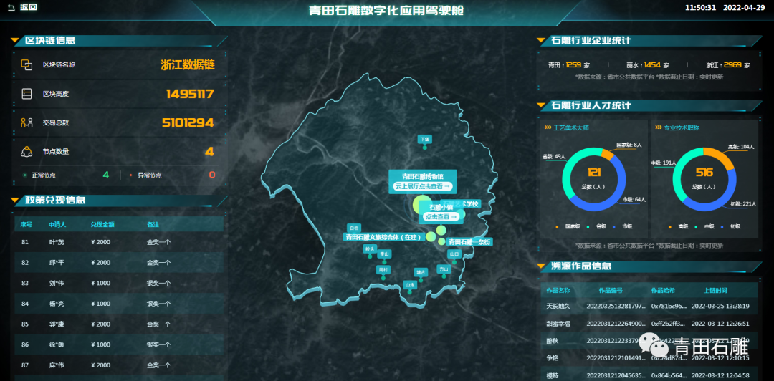Click the 申请人 column header
Image resolution: width=774 pixels, height=381 pixels.
(57, 225)
